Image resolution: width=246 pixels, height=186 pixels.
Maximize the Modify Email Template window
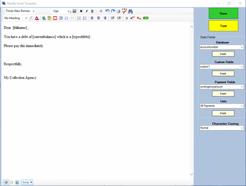pyautogui.click(x=229, y=3)
